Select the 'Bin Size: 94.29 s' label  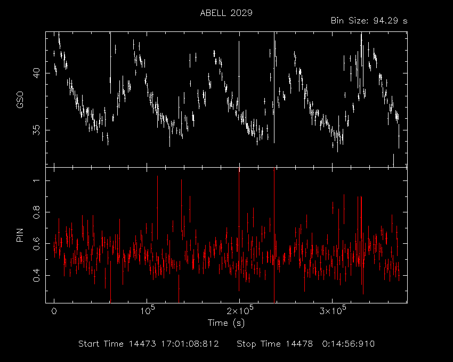369,21
